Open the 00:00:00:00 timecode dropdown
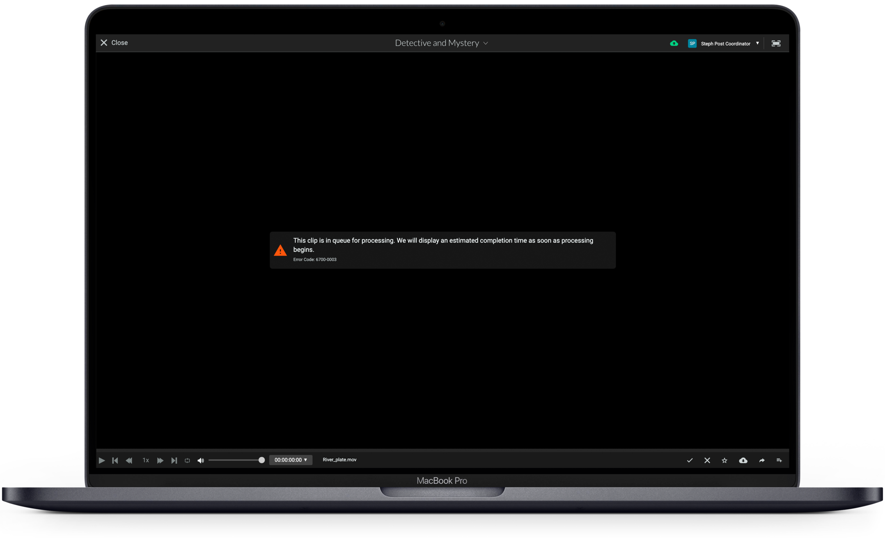The height and width of the screenshot is (538, 885). 291,460
